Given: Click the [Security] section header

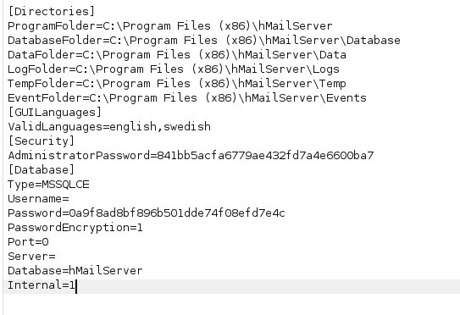Looking at the screenshot, I should pos(41,141).
